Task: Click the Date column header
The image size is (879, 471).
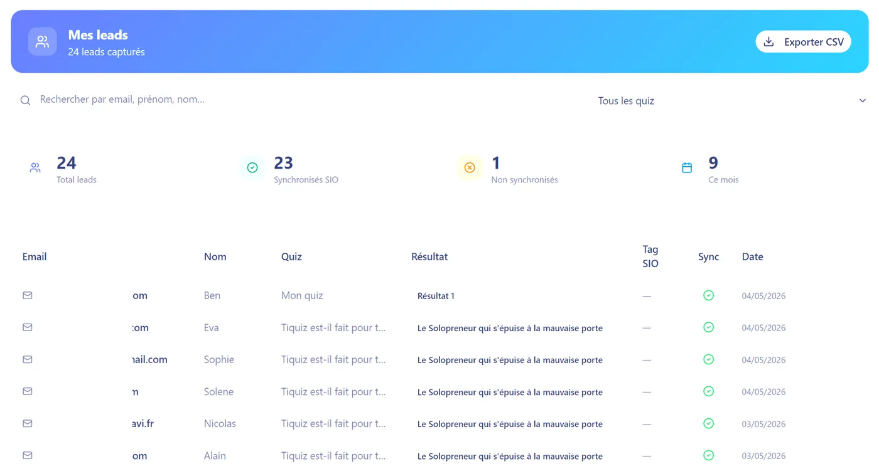Action: [x=752, y=257]
